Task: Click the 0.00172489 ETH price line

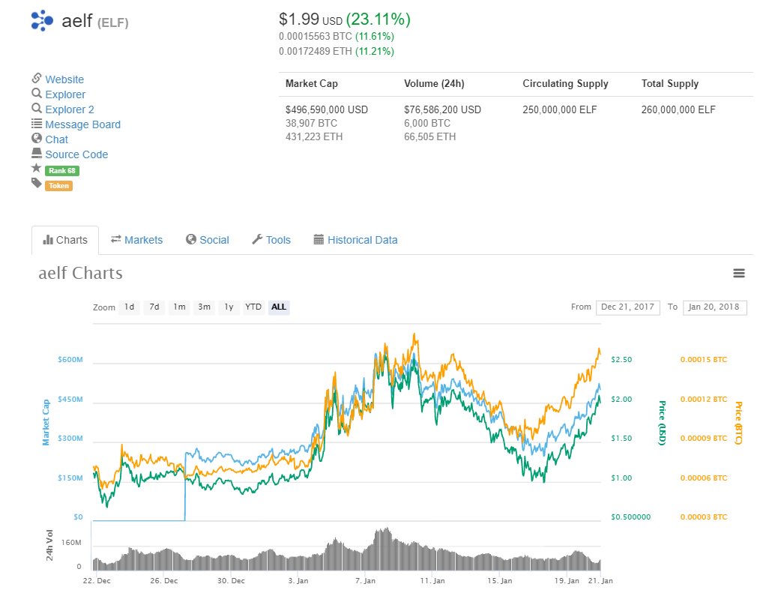Action: [x=337, y=51]
